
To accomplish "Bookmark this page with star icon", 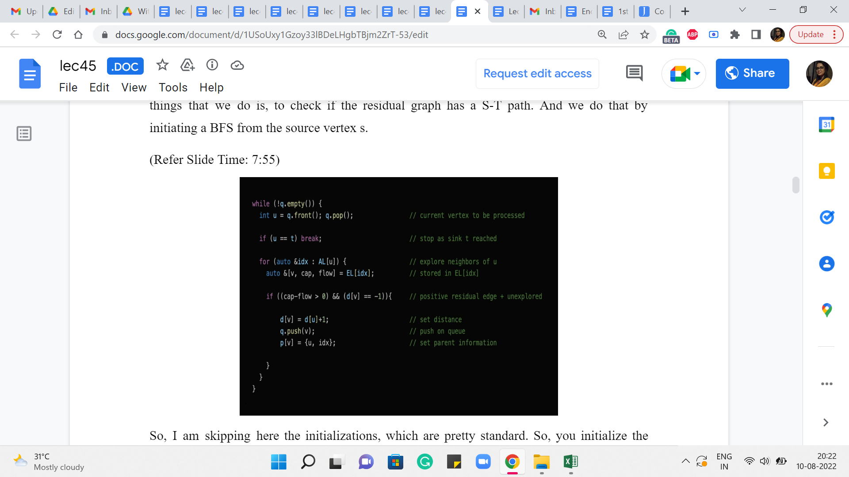I will 645,34.
